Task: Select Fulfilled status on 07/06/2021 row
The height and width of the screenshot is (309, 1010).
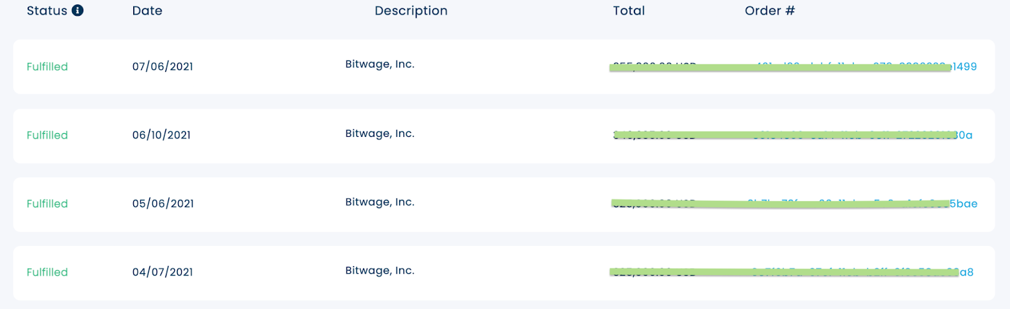Action: coord(47,67)
